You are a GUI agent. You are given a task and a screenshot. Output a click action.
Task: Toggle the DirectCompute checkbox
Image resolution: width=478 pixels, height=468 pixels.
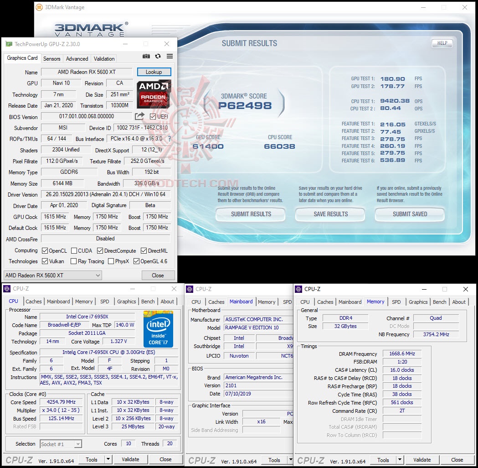point(100,250)
